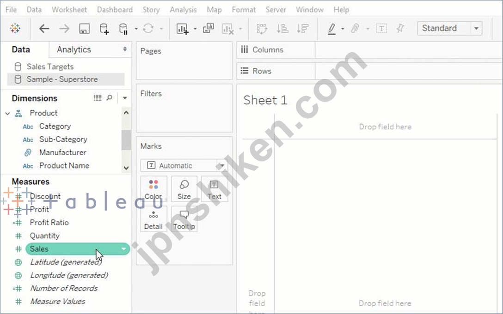The width and height of the screenshot is (503, 314).
Task: Open the Window menu
Action: (x=310, y=10)
